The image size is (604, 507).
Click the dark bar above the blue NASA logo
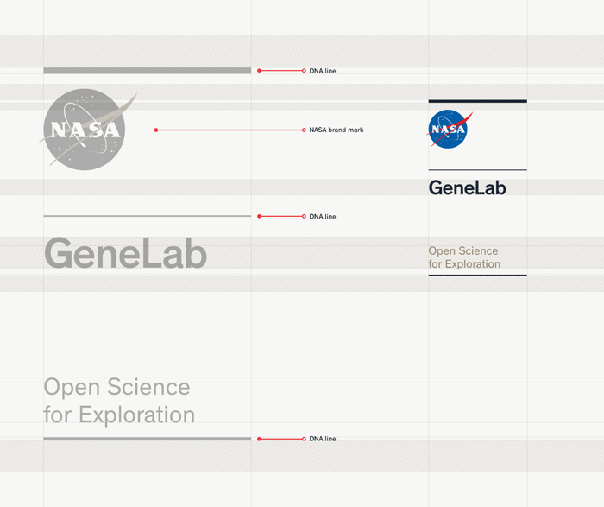477,101
